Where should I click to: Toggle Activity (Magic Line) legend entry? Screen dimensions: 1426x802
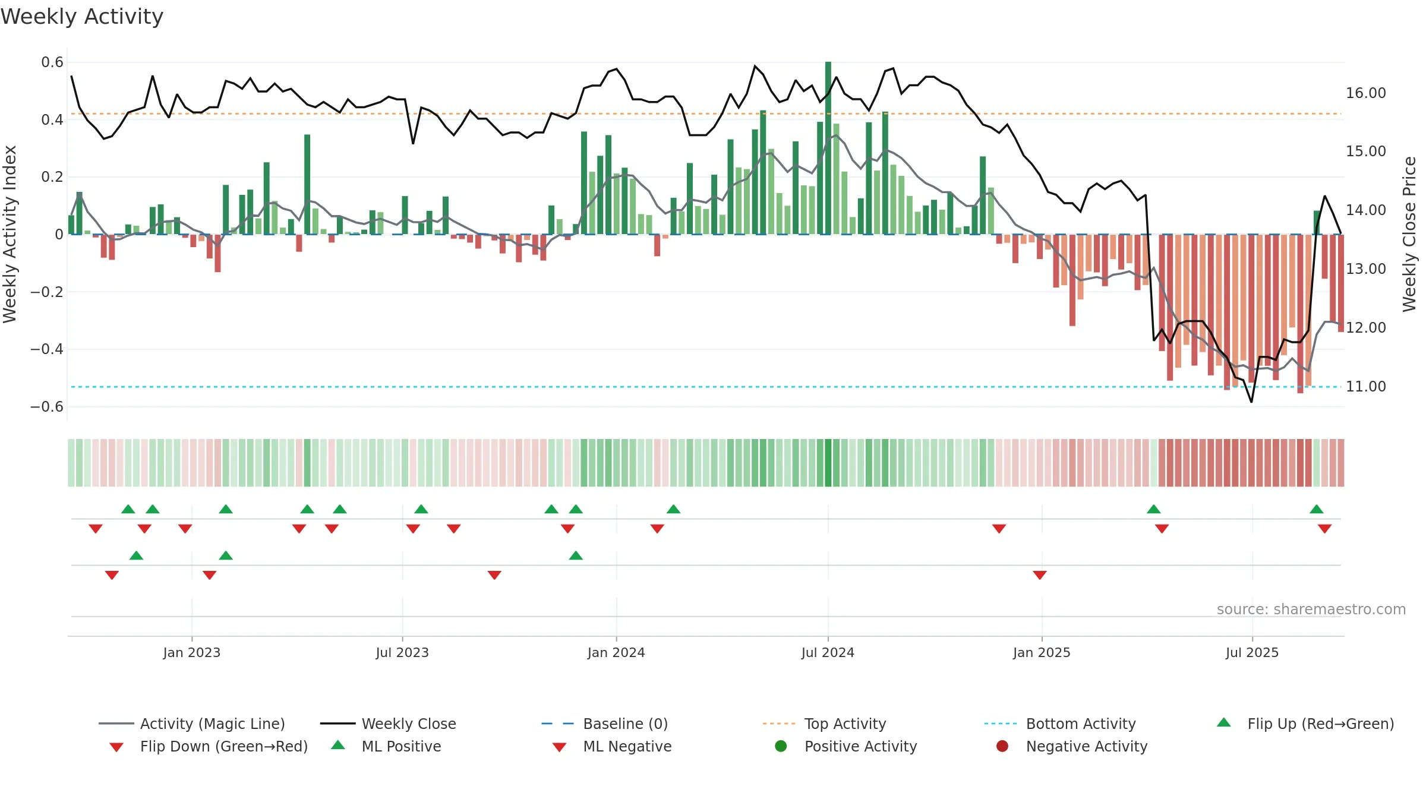192,724
